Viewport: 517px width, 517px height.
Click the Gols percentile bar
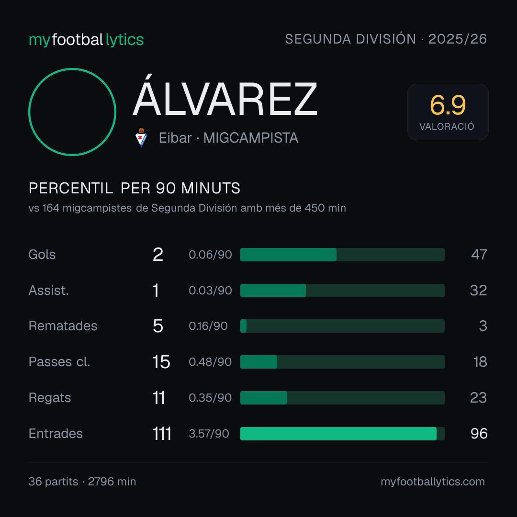tap(342, 255)
